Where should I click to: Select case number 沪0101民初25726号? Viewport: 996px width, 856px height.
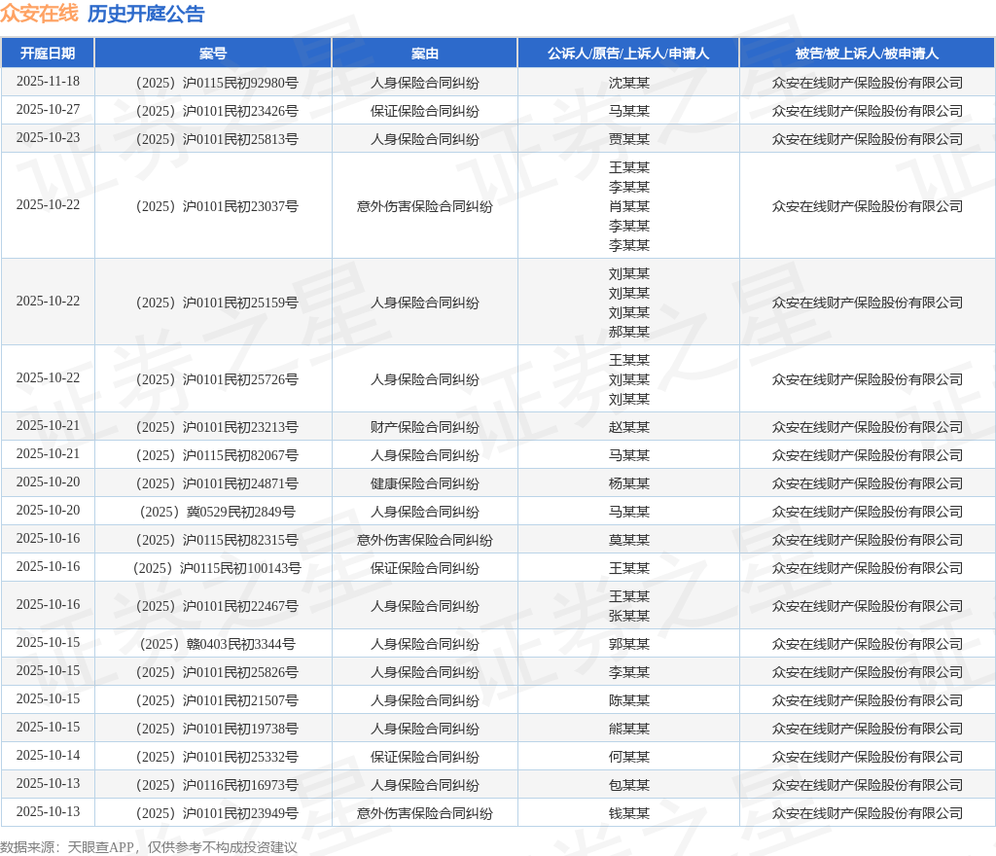point(240,379)
